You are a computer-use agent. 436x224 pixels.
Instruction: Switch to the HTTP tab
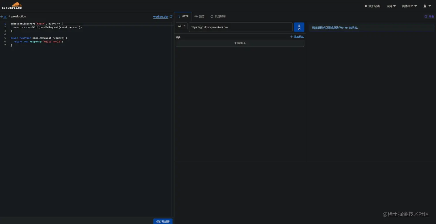[183, 16]
